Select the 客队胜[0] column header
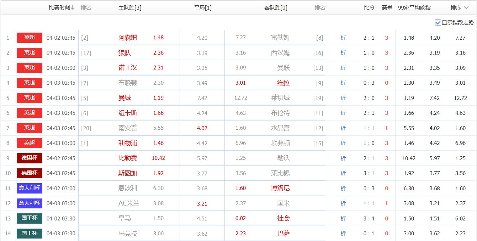 (276, 8)
